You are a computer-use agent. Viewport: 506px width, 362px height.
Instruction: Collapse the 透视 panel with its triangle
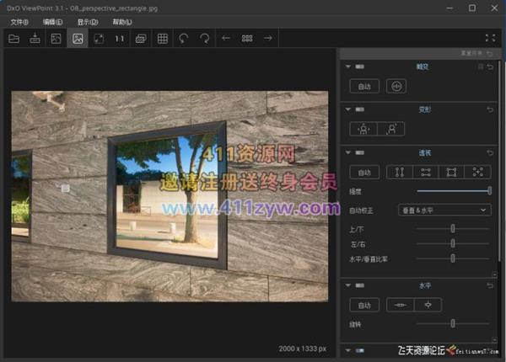pyautogui.click(x=346, y=153)
